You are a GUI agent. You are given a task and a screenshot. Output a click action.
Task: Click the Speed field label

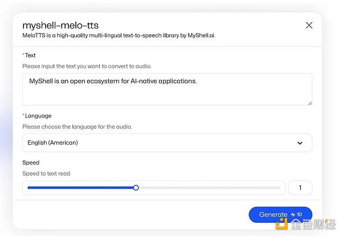31,162
